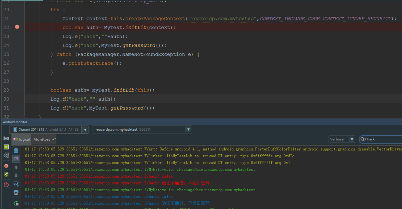The height and width of the screenshot is (209, 402).
Task: Select the blue D/hack: false log line
Action: (x=99, y=197)
